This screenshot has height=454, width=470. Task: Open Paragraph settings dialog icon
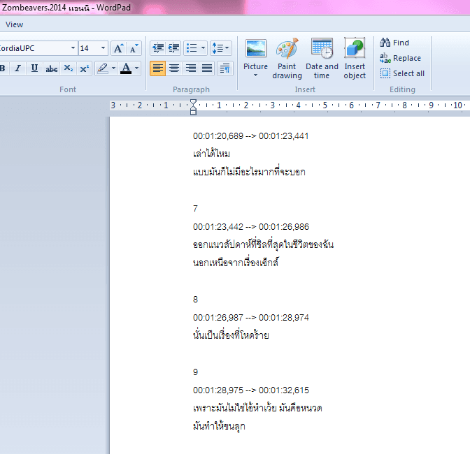225,68
